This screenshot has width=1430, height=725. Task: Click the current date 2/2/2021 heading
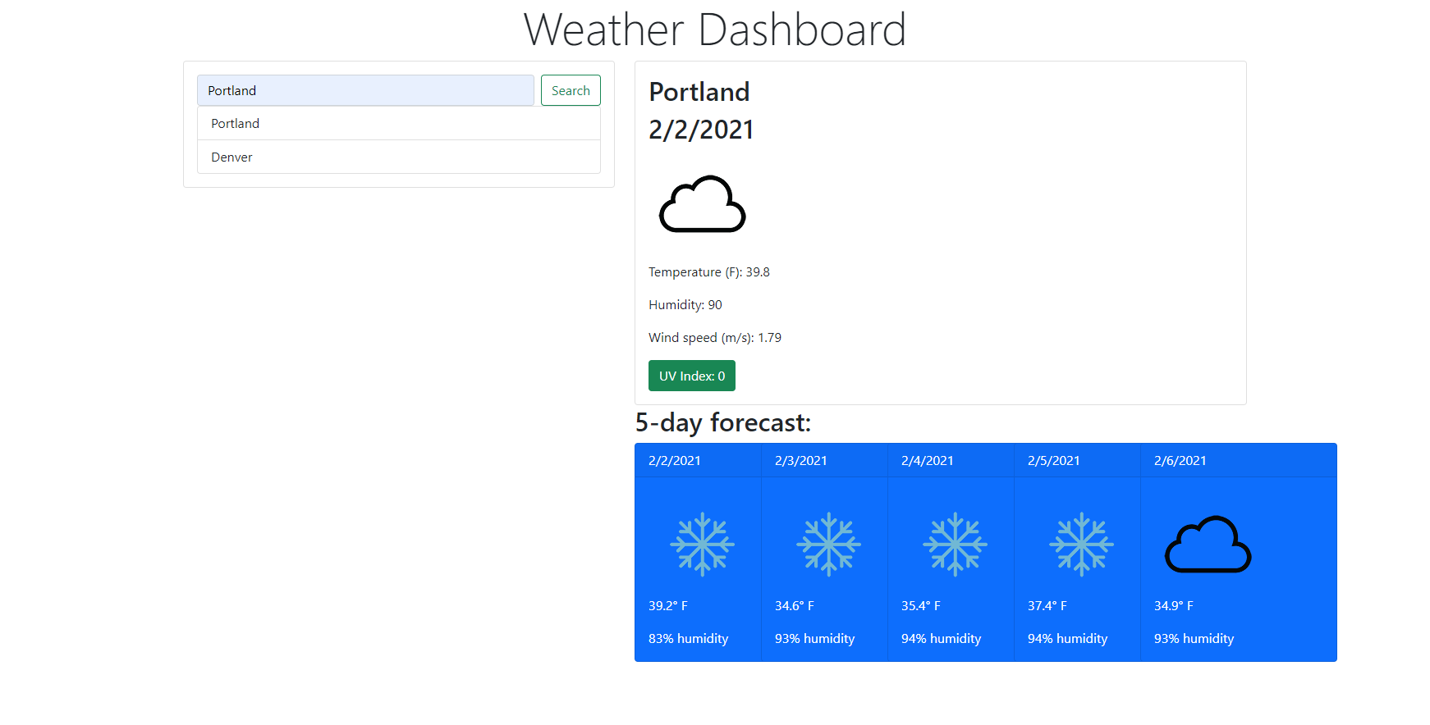(701, 130)
